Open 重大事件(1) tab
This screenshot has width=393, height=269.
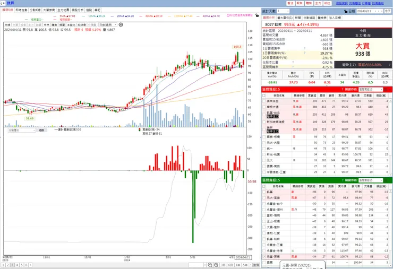[x=285, y=18]
